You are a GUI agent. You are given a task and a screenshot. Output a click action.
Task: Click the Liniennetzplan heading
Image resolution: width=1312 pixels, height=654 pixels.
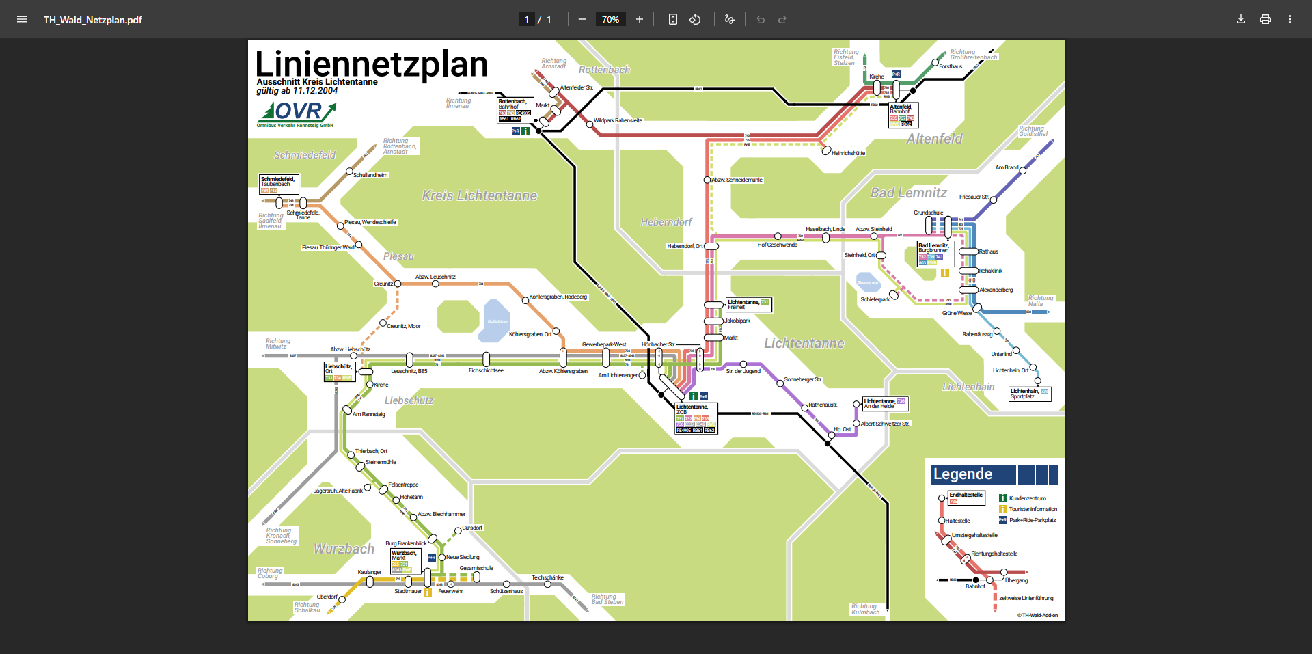coord(371,64)
